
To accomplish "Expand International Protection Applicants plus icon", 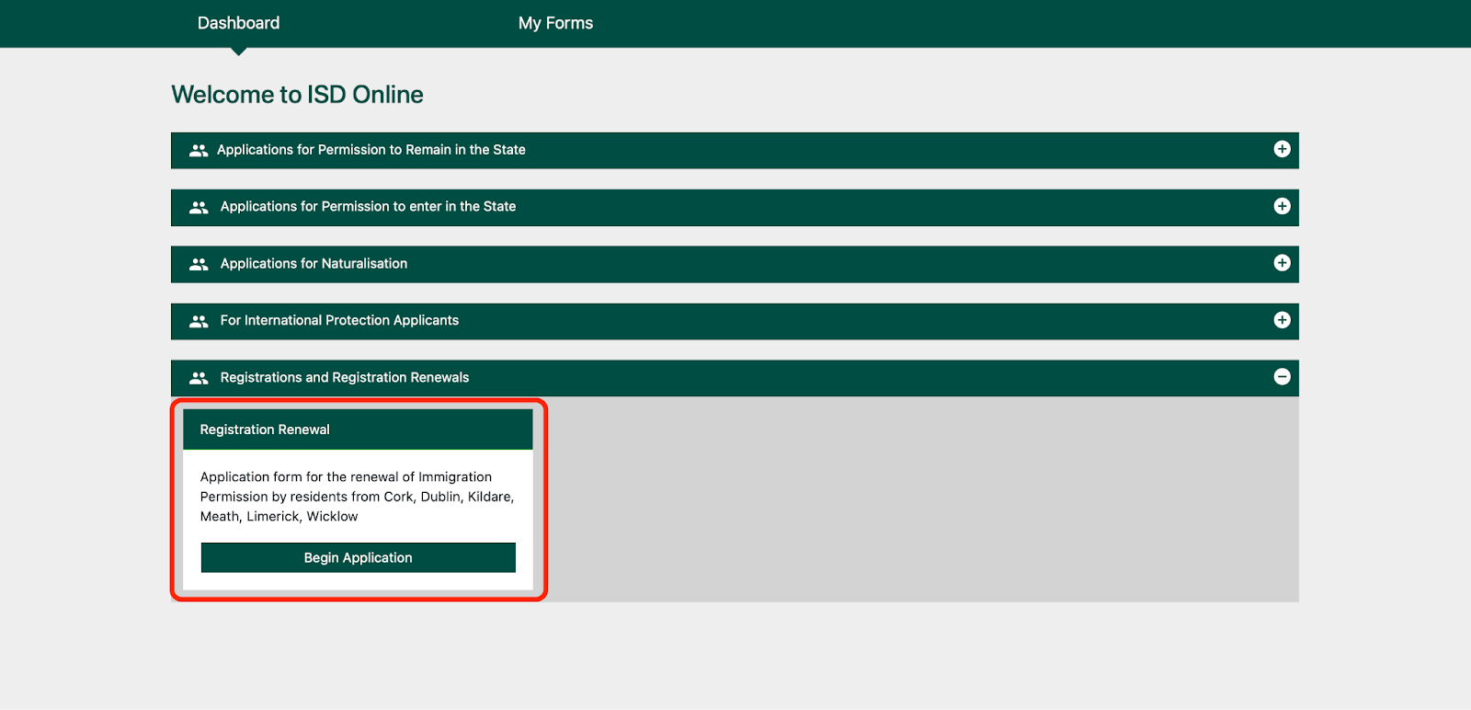I will pos(1282,320).
